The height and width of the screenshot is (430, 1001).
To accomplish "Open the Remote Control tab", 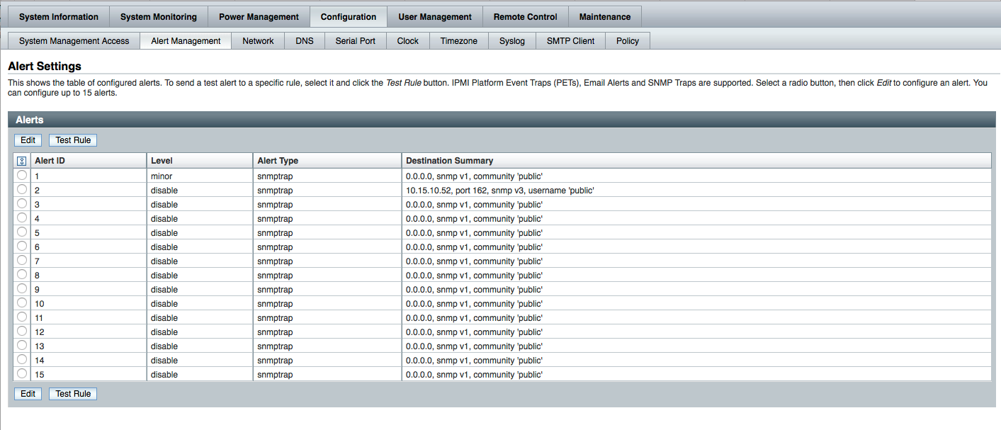I will [x=526, y=17].
